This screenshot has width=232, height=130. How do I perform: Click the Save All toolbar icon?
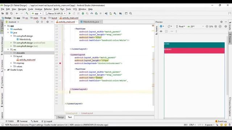[x=7, y=13]
